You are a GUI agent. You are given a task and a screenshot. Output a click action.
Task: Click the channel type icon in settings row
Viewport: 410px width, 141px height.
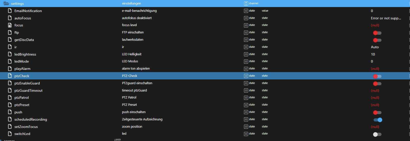click(246, 4)
